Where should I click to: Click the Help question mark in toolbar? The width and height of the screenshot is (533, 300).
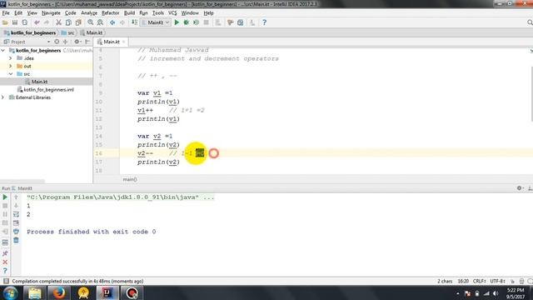(x=264, y=22)
